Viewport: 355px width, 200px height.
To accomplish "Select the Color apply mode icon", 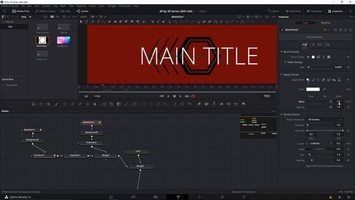I will tap(308, 80).
